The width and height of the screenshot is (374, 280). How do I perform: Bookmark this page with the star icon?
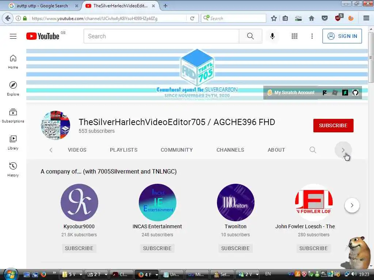click(x=274, y=18)
